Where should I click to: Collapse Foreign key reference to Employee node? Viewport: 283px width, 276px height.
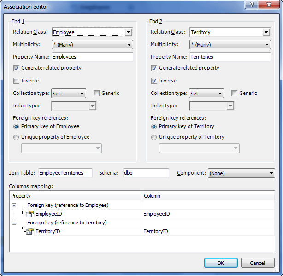14,205
